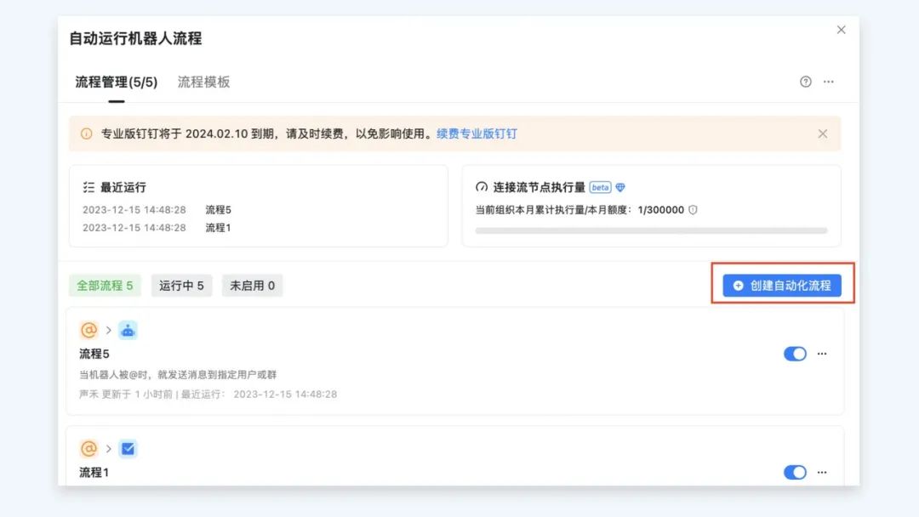The image size is (919, 517).
Task: Click the 当机器人被@时 description text
Action: click(178, 375)
